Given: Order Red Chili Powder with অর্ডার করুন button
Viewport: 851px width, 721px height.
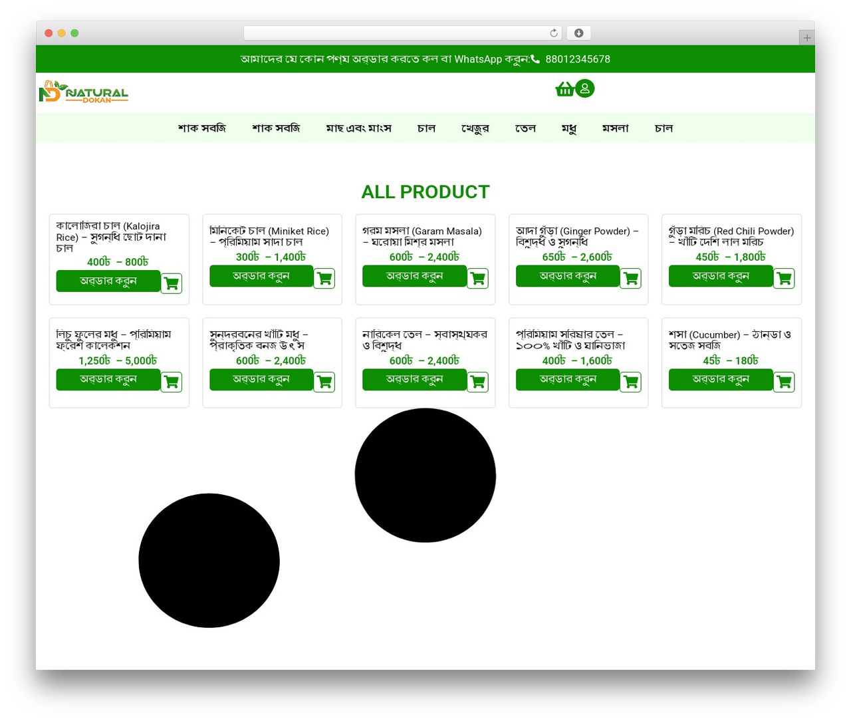Looking at the screenshot, I should [x=721, y=276].
